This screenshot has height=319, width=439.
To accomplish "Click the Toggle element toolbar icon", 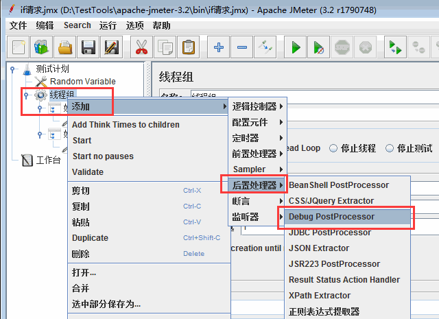I will pyautogui.click(x=265, y=47).
